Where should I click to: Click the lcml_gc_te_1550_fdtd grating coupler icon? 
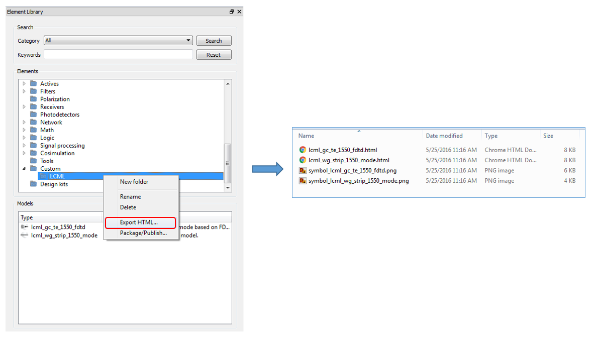click(x=24, y=227)
